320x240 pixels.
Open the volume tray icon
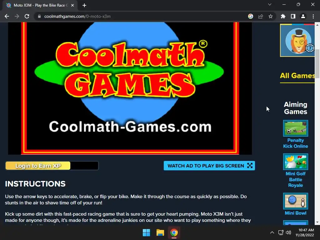tap(288, 232)
